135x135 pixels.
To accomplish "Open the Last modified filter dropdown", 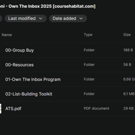I will 26,19.
